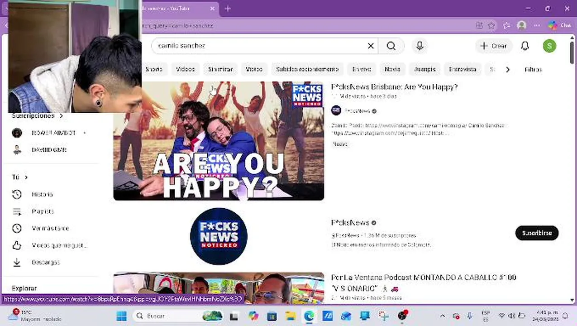Open the F*cksNews channel result title
Image resolution: width=577 pixels, height=326 pixels.
tap(350, 223)
